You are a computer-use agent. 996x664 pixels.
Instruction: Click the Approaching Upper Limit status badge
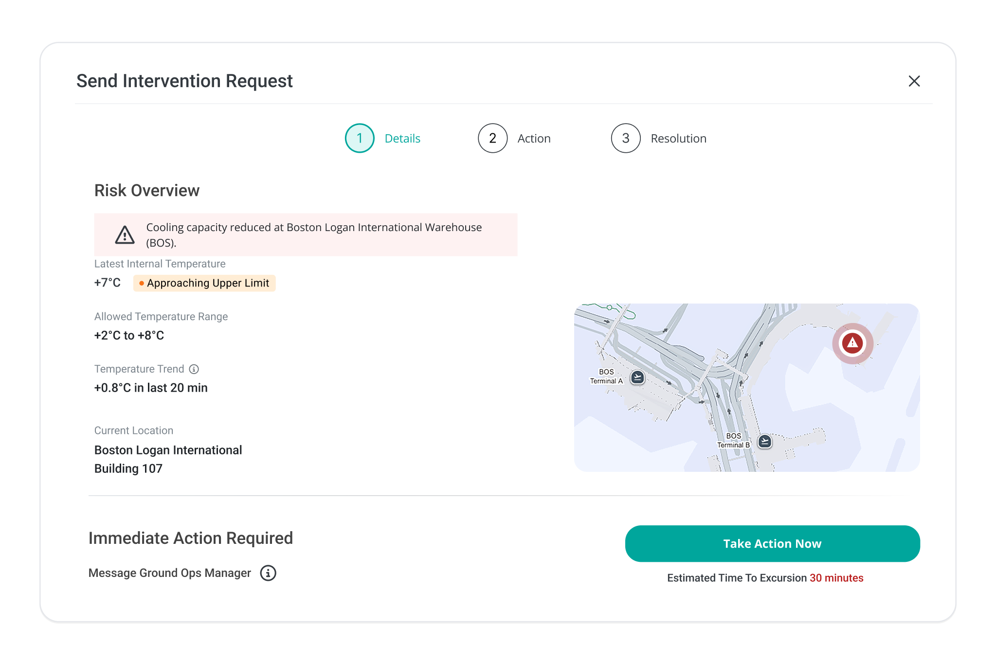click(204, 283)
